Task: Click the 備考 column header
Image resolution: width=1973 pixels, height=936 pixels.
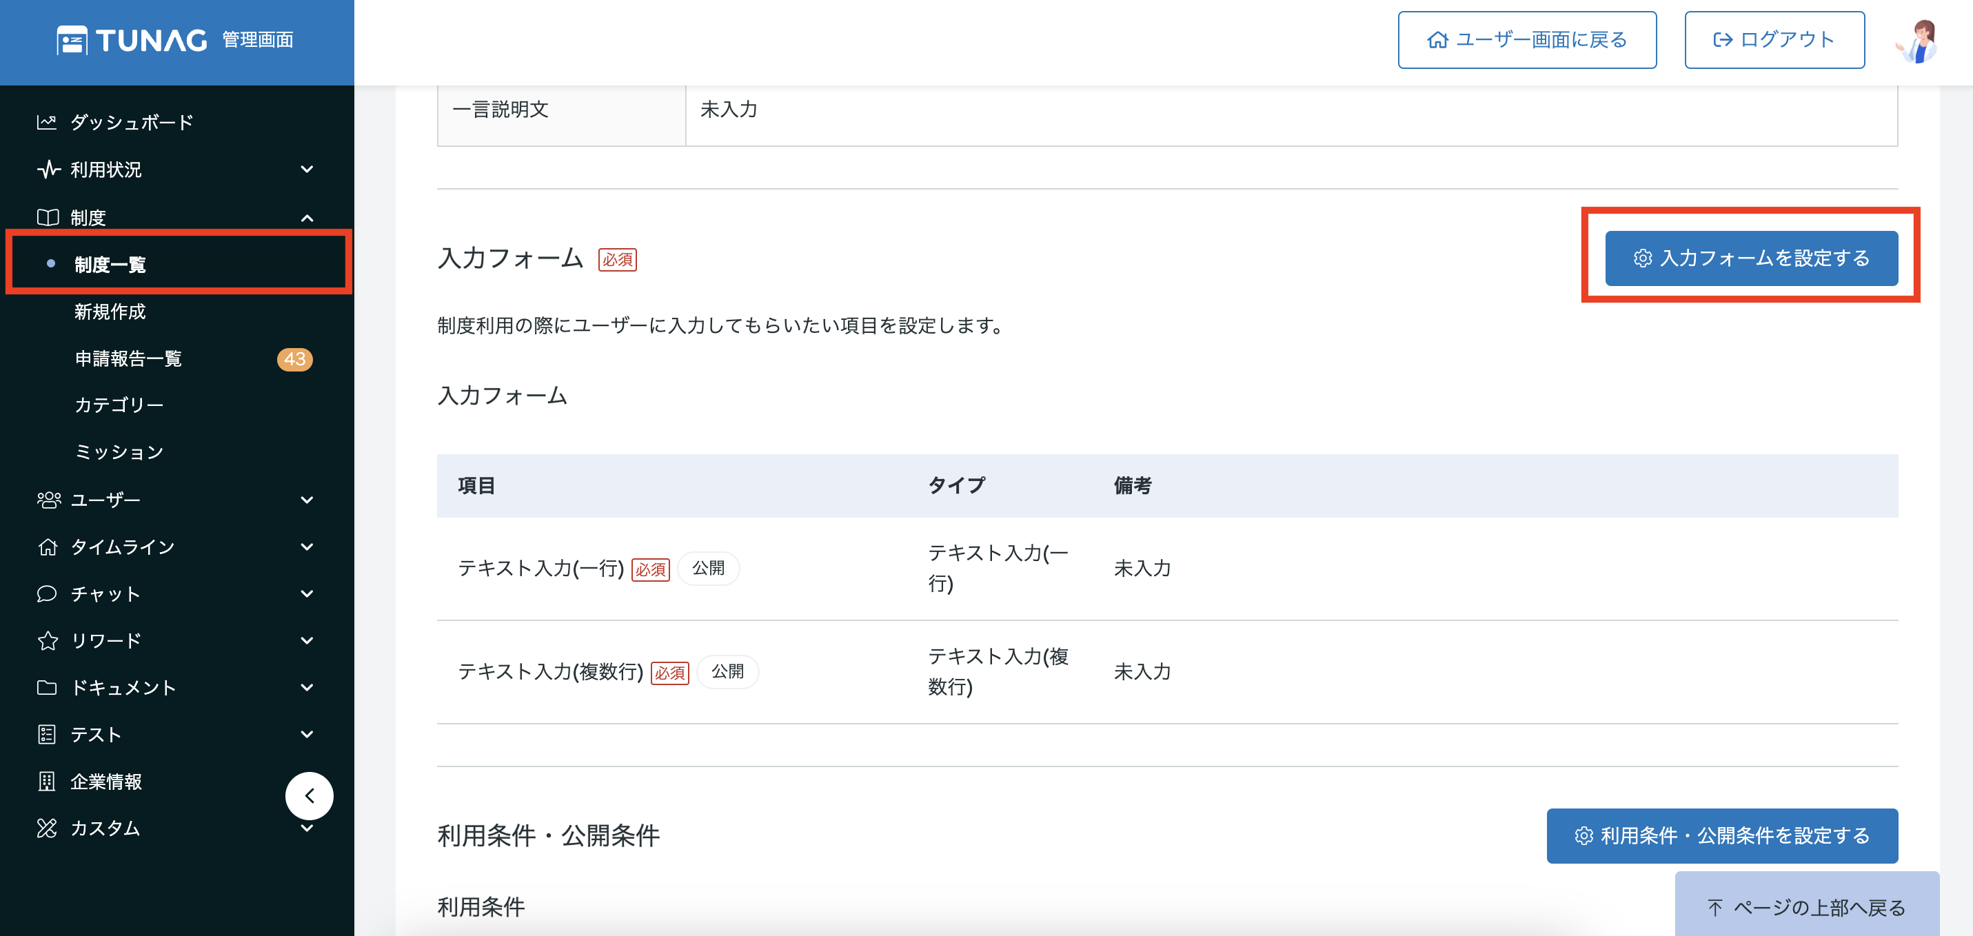Action: (1132, 486)
